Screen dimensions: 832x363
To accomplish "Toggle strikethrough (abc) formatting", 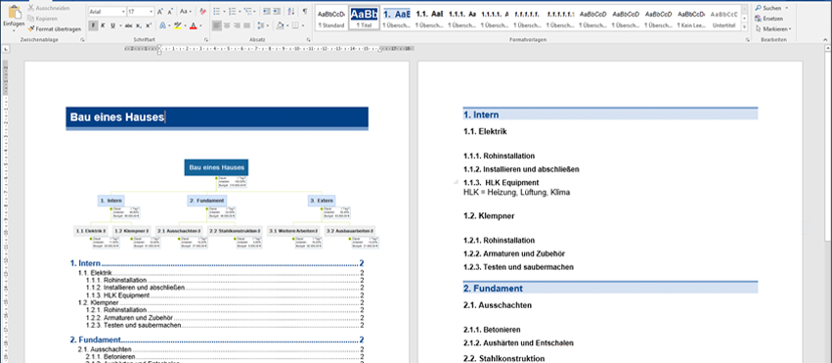I will point(129,25).
